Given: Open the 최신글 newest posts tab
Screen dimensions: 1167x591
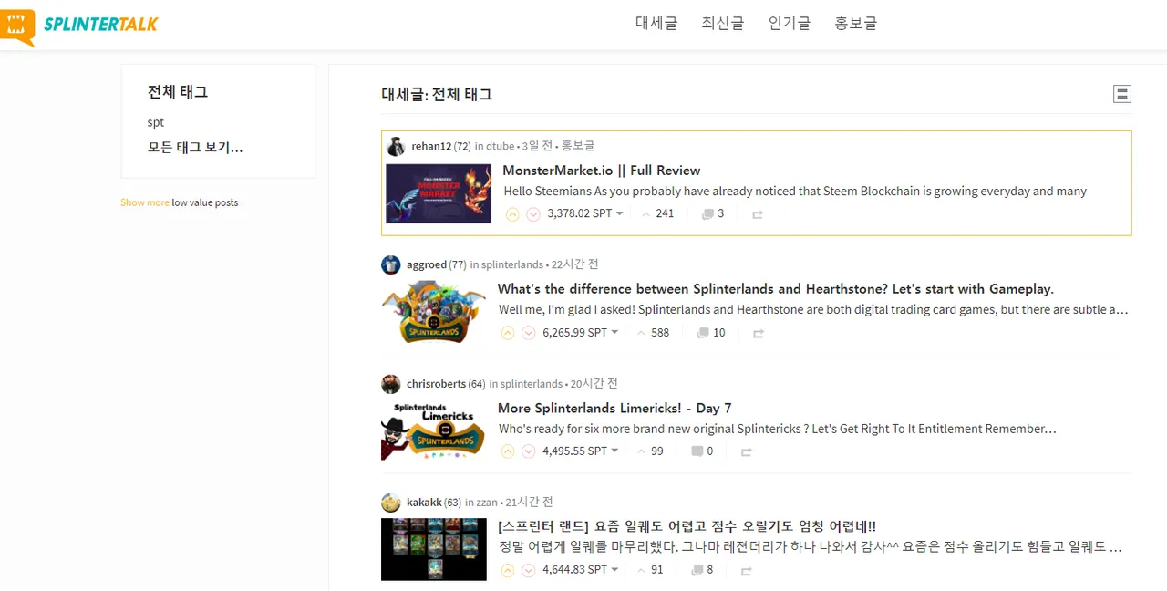Looking at the screenshot, I should (723, 24).
